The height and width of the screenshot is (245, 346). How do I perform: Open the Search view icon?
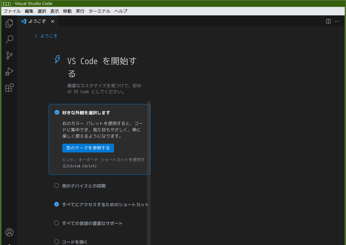pyautogui.click(x=9, y=39)
